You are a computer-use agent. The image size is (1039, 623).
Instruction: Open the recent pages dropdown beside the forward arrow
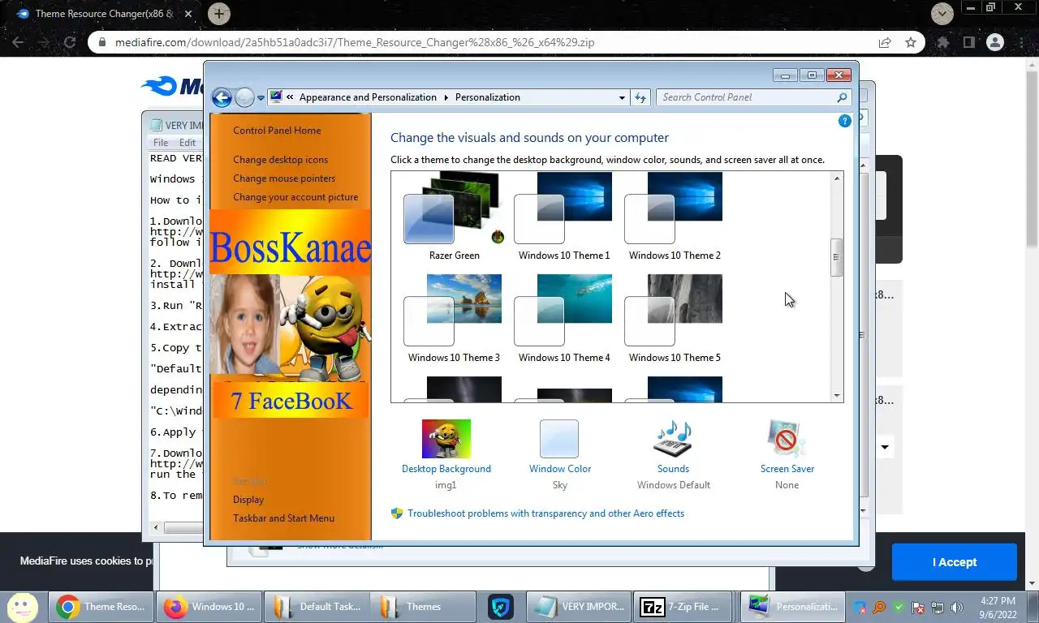pos(261,98)
